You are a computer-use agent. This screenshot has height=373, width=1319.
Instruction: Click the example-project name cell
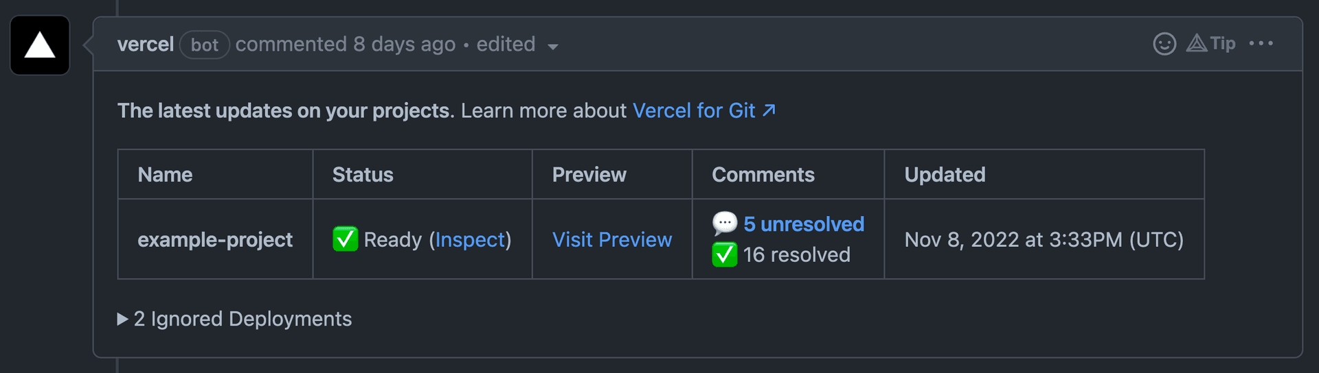click(x=215, y=239)
